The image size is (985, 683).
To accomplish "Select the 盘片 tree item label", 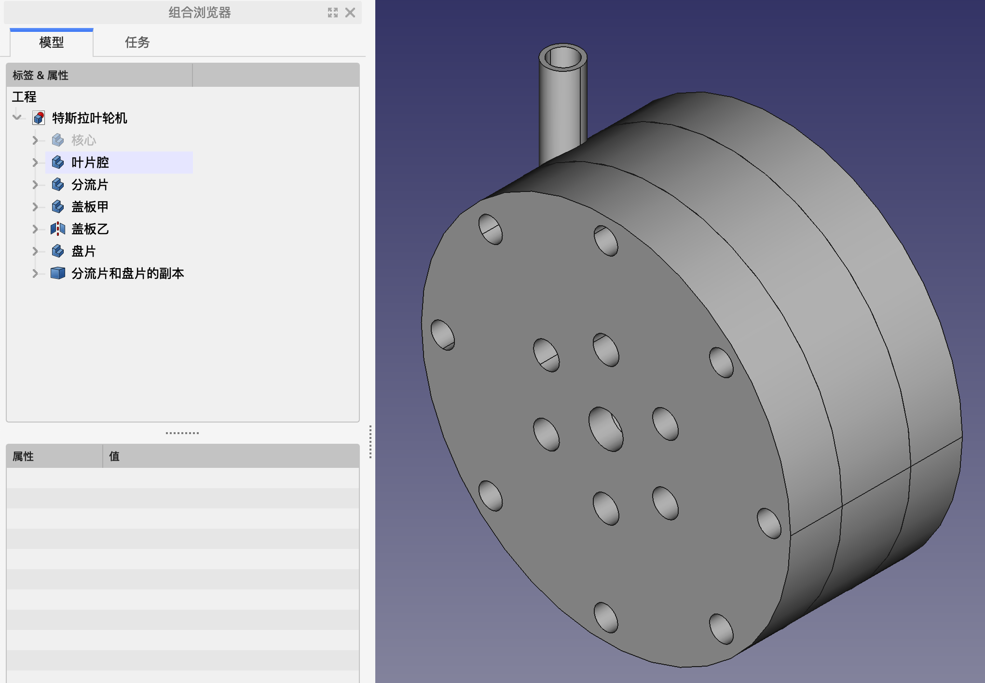I will [x=83, y=251].
